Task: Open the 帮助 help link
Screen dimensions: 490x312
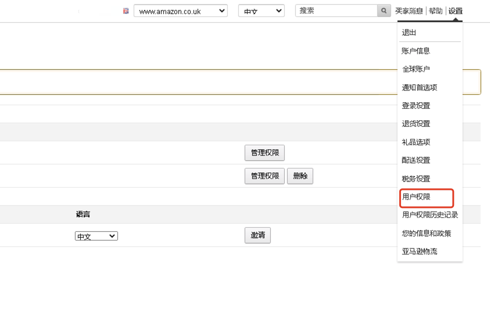Action: [435, 11]
